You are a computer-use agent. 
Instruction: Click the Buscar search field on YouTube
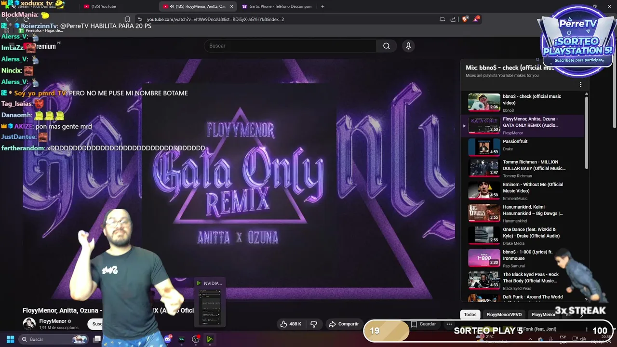[291, 46]
